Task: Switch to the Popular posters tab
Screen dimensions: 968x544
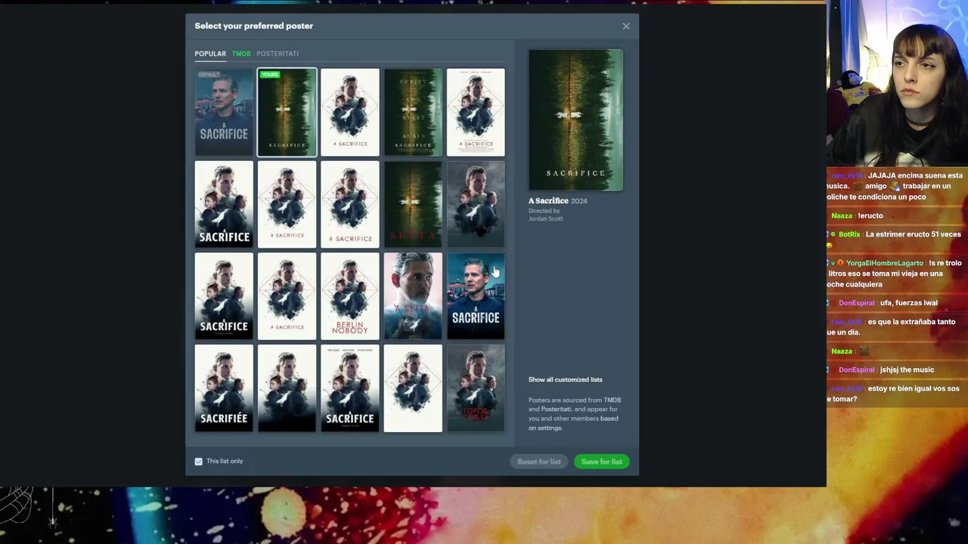Action: click(x=210, y=54)
